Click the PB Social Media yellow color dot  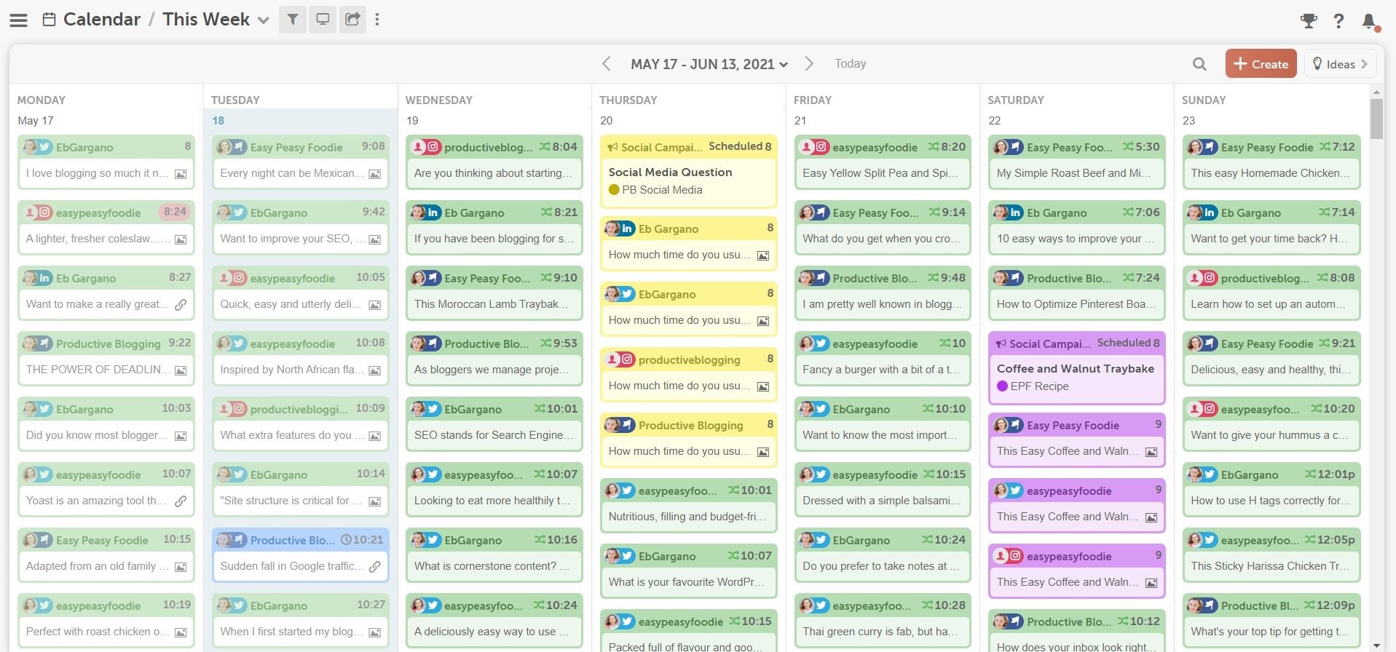pyautogui.click(x=614, y=190)
